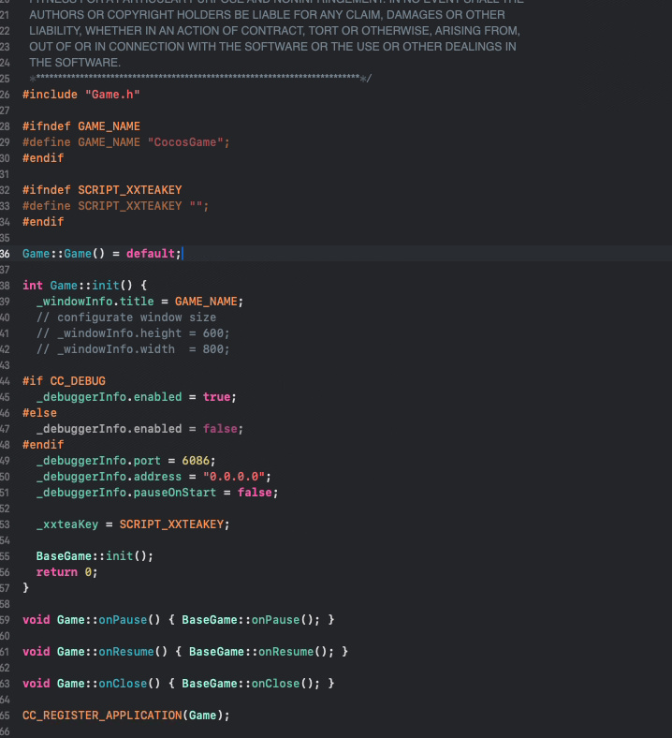This screenshot has height=738, width=672.
Task: Click 'THE SOFTWARE.' license comment line
Action: point(75,63)
